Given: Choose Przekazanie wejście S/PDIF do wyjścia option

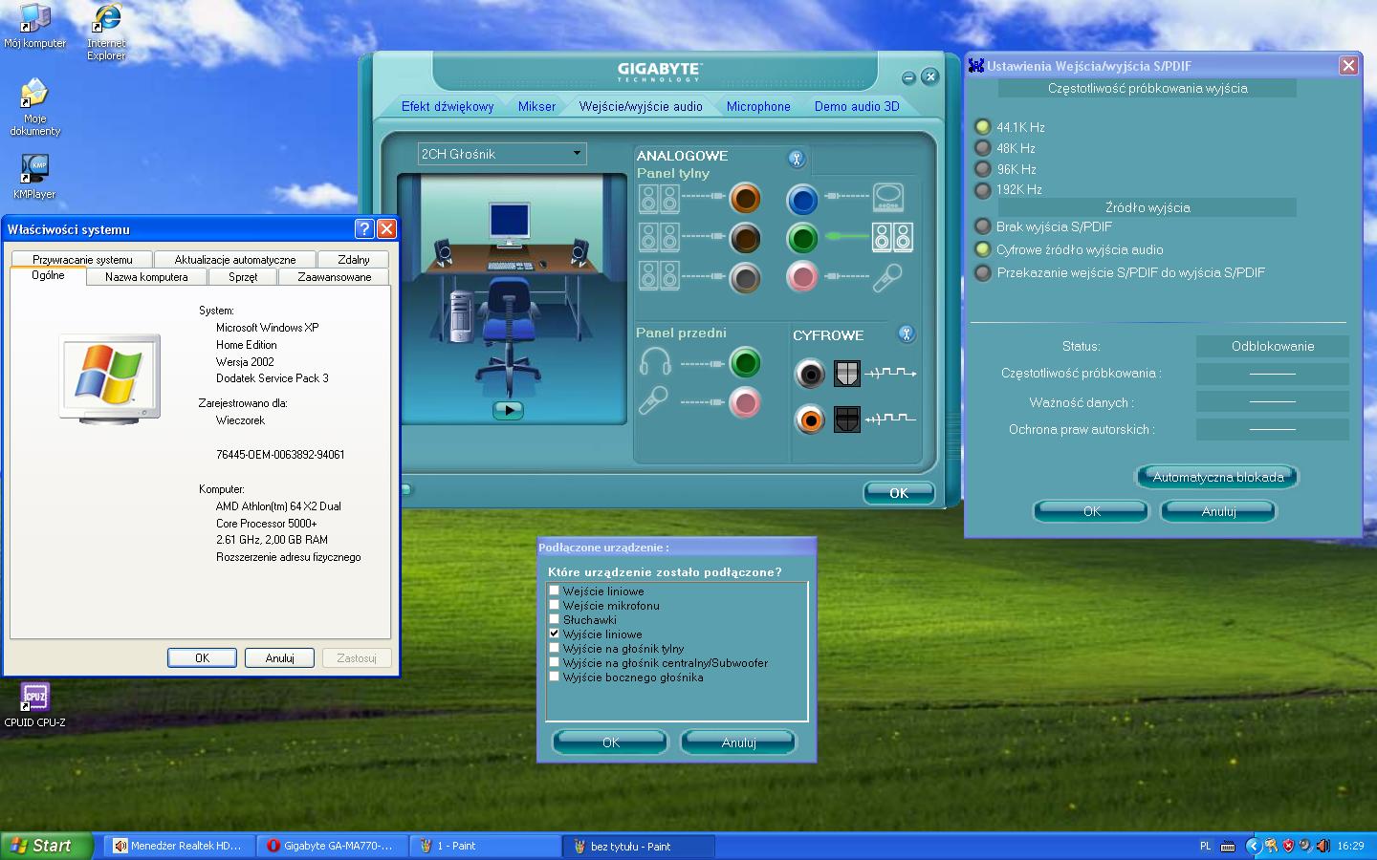Looking at the screenshot, I should pos(982,272).
